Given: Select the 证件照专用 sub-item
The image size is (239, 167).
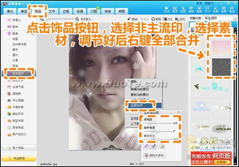Looking at the screenshot, I should point(20,44).
